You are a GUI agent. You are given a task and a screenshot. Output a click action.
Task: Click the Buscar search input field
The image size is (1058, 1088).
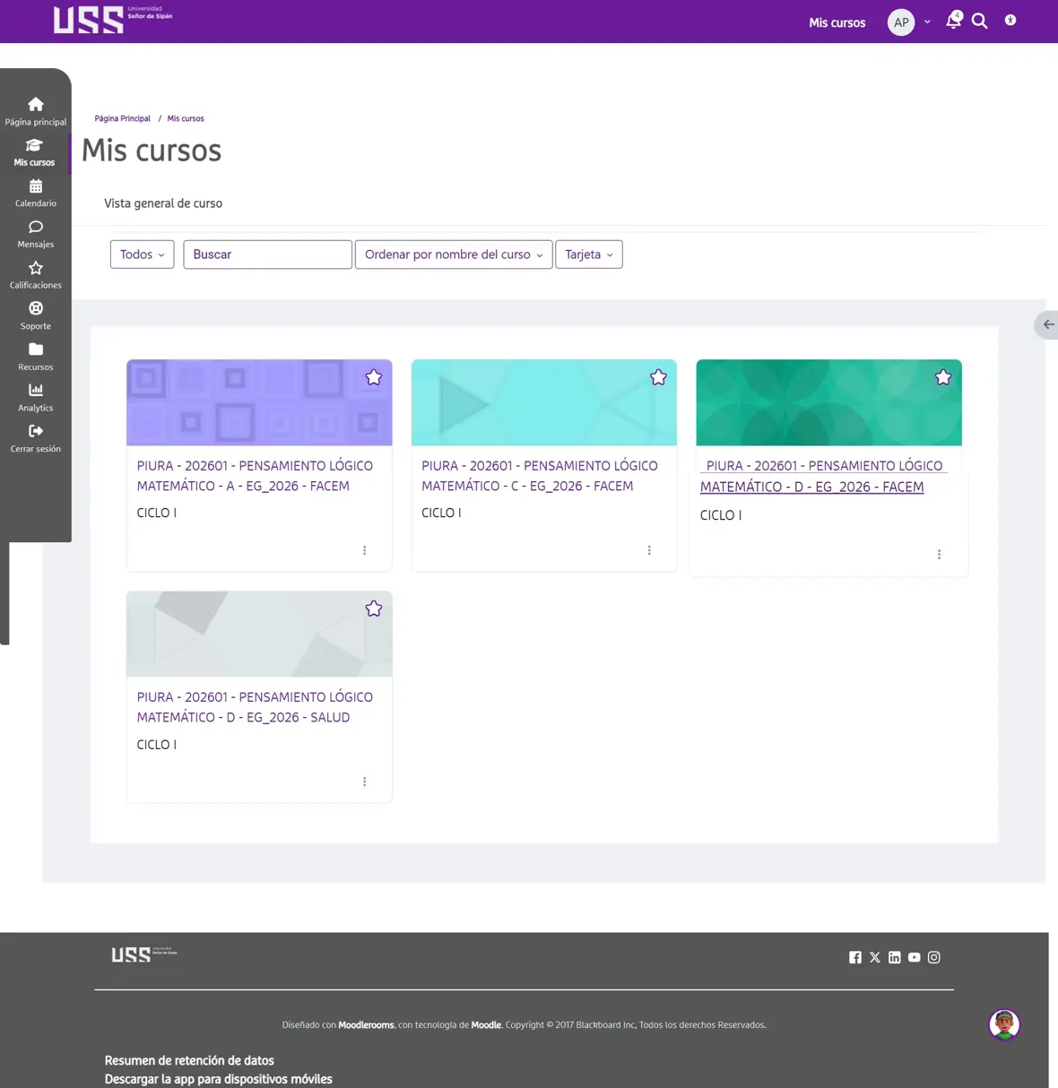click(x=267, y=255)
